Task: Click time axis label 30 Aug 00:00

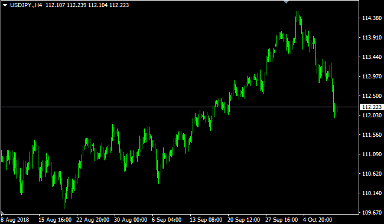Action: coord(131,220)
